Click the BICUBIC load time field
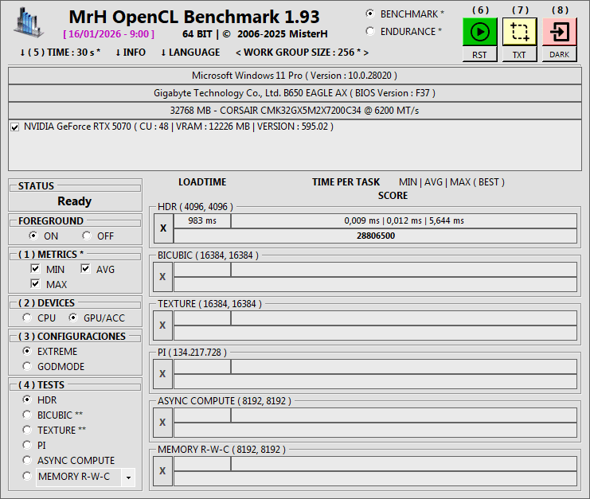Viewport: 590px width, 499px height. [x=202, y=270]
